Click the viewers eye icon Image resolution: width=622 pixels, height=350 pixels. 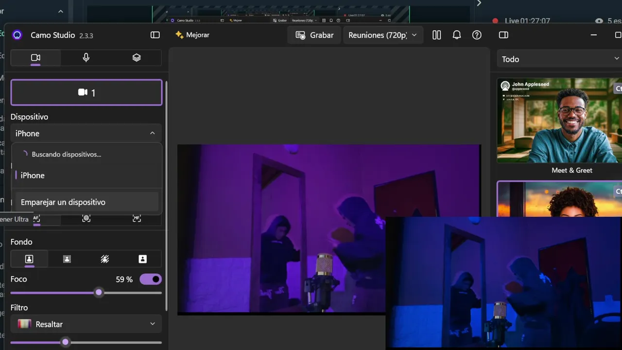[599, 21]
